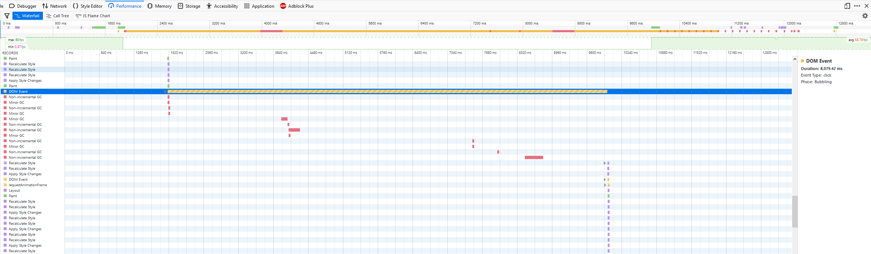Select the wide GC bar near 8320 ms
Viewport: 871px width, 254px height.
tap(534, 158)
